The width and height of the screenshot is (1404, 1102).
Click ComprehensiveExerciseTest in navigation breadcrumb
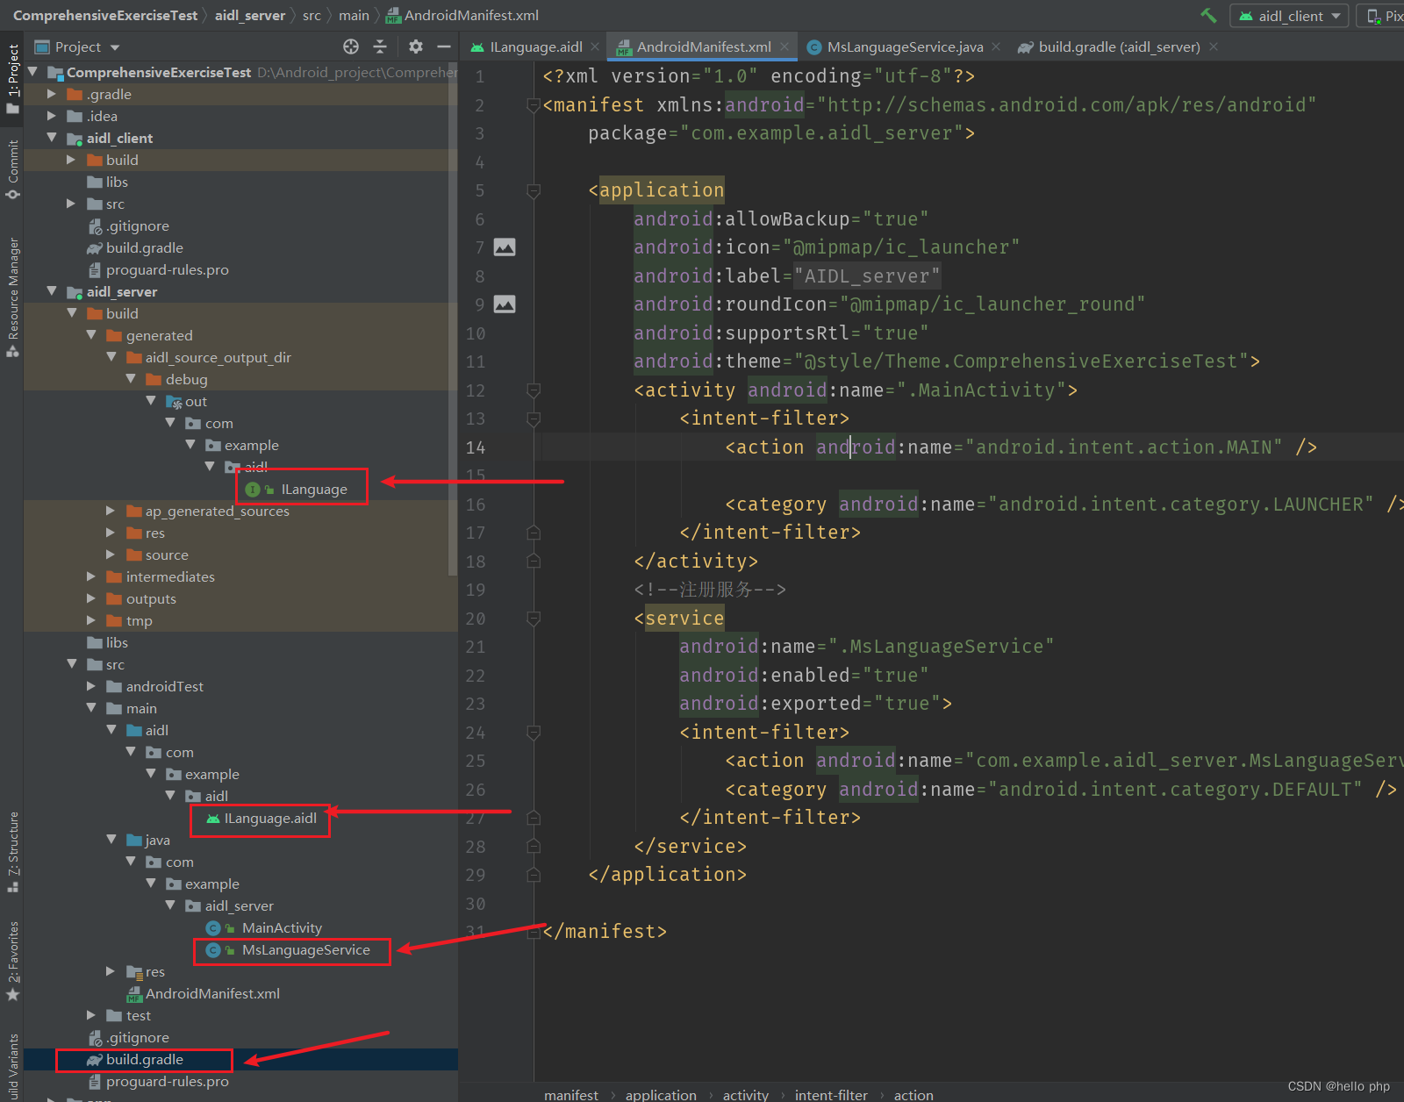pyautogui.click(x=105, y=16)
